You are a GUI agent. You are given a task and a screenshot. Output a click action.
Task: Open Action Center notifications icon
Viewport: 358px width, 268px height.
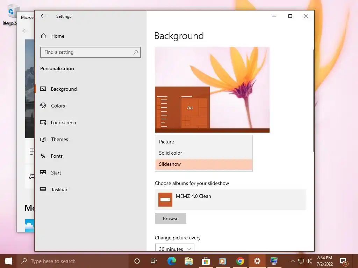click(344, 261)
